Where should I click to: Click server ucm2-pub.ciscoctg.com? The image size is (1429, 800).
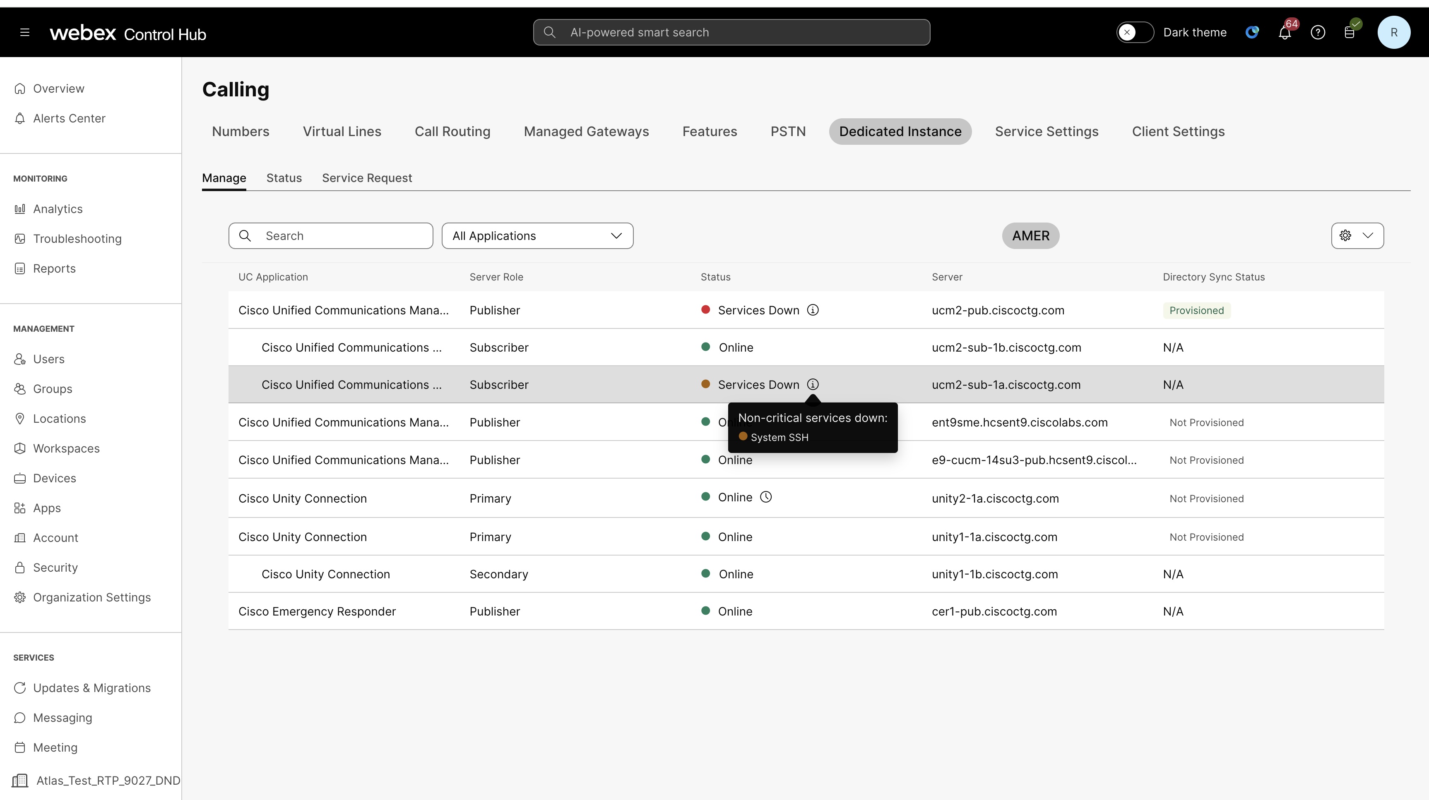click(997, 311)
